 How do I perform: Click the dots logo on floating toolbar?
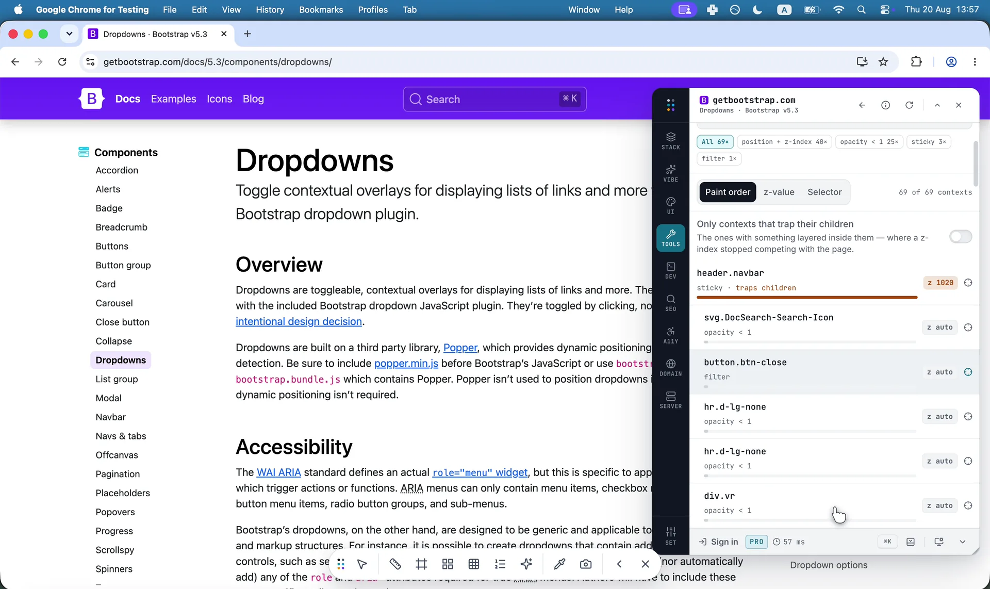(x=340, y=564)
